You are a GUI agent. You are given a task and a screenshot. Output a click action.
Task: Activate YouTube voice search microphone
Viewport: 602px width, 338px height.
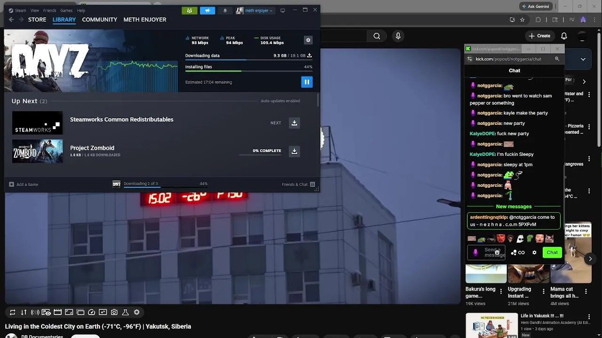pyautogui.click(x=398, y=36)
